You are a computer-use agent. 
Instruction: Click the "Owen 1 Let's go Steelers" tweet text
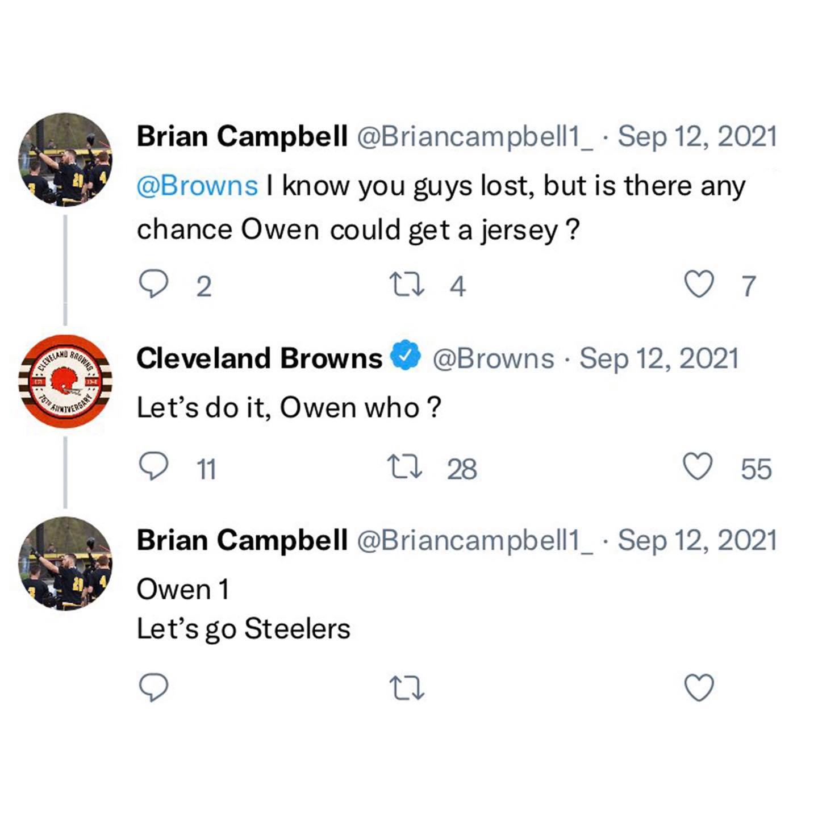[x=243, y=609]
